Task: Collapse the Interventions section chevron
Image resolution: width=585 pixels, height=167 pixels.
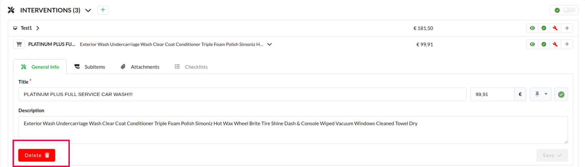Action: [88, 10]
